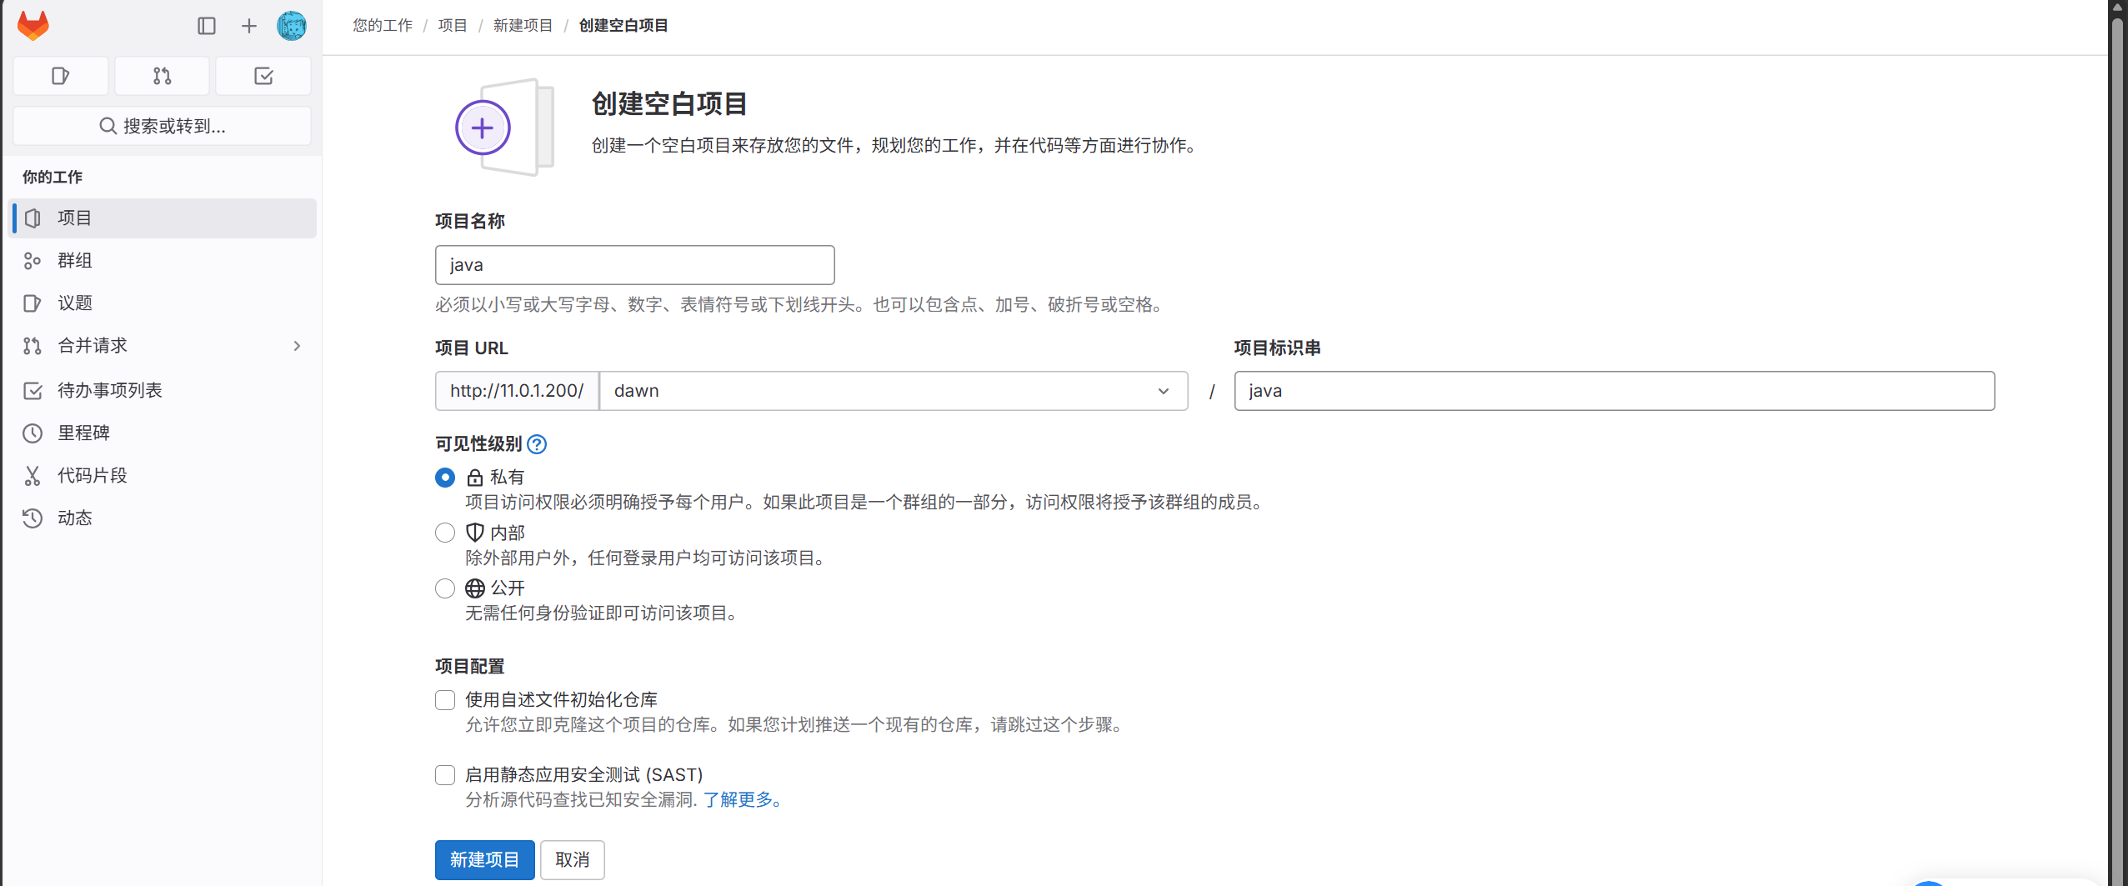Select the 私有 visibility radio button

click(x=445, y=478)
